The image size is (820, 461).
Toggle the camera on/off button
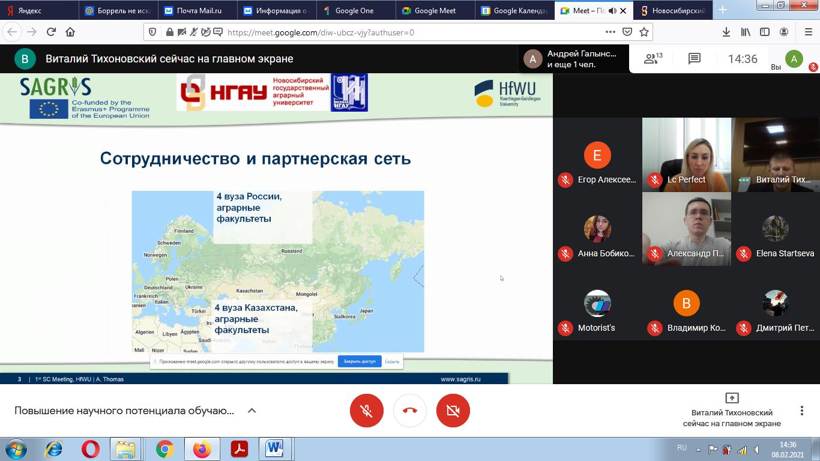click(453, 411)
